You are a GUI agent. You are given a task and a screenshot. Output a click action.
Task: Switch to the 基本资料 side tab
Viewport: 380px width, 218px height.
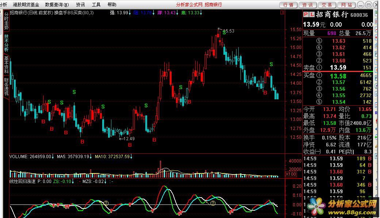[6, 65]
